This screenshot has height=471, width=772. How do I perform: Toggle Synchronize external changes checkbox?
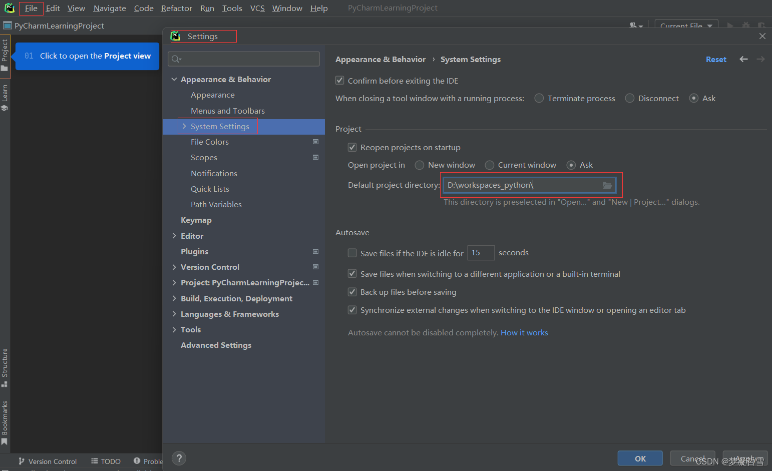(352, 310)
